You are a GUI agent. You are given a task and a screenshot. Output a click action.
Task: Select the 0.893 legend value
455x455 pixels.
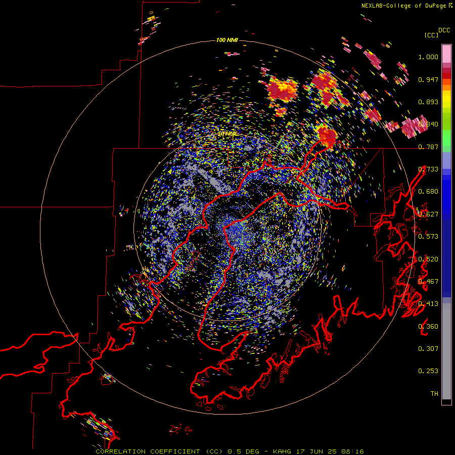[x=428, y=102]
